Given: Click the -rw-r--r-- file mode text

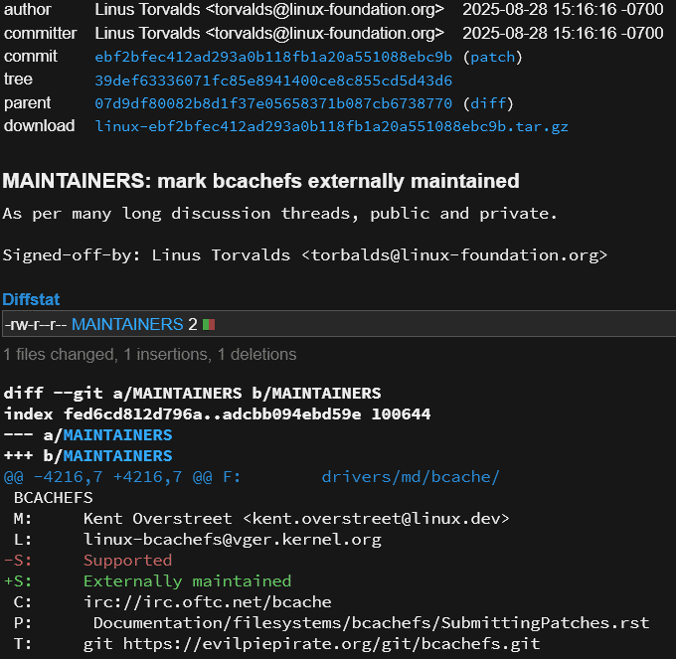Looking at the screenshot, I should [36, 324].
